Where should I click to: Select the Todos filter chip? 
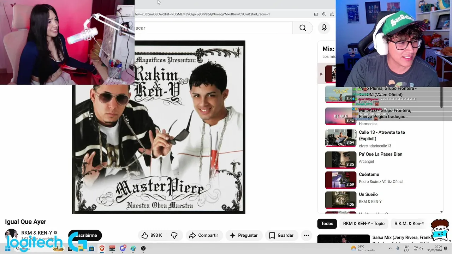pos(327,223)
